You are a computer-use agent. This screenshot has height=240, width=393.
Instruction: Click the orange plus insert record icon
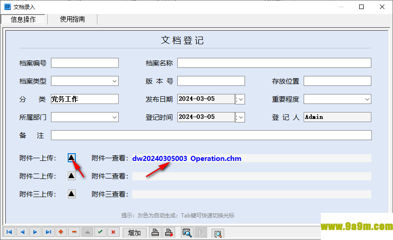click(61, 232)
